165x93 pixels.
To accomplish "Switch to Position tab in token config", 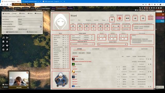I will coord(22,13).
